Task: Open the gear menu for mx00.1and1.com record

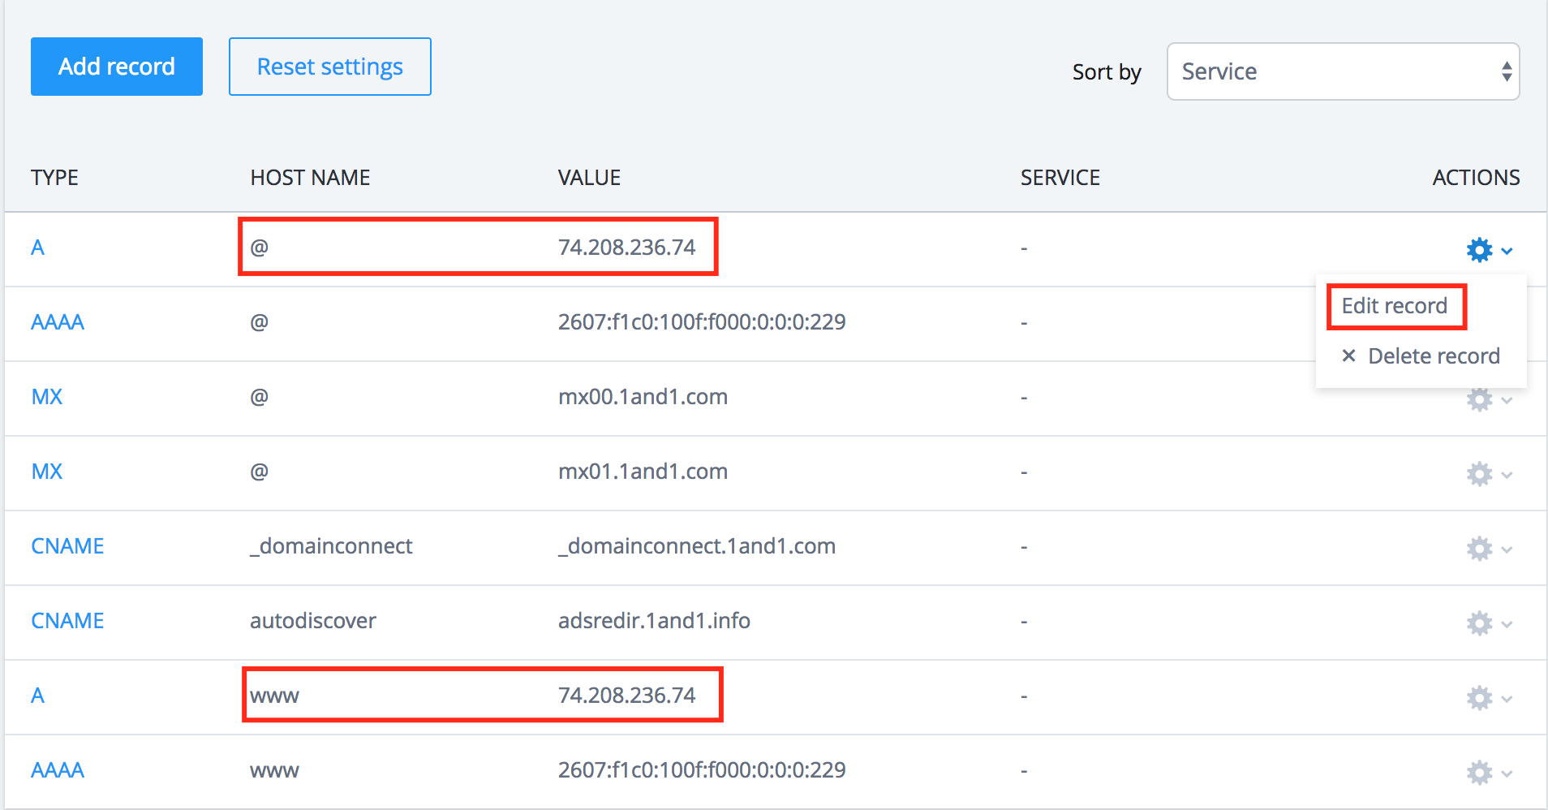Action: tap(1479, 399)
